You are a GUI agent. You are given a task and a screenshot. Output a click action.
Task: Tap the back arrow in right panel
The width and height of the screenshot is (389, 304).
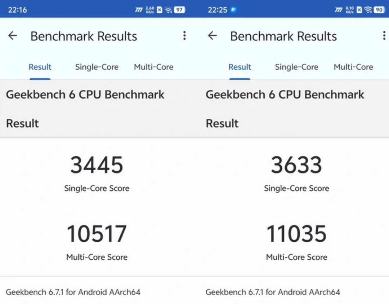click(x=212, y=36)
